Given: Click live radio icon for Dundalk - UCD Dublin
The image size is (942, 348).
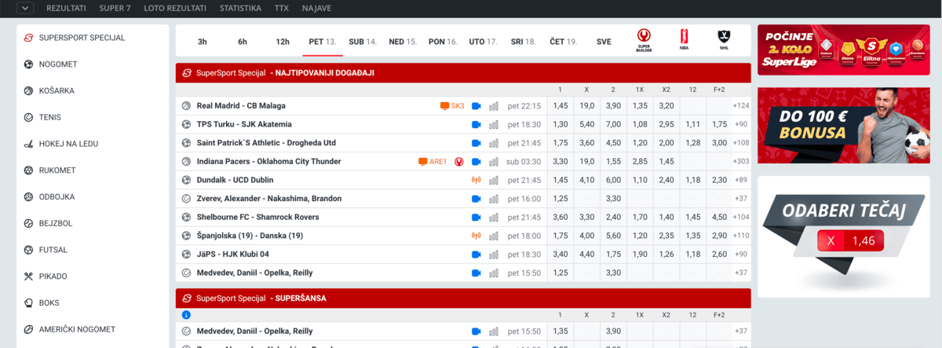Looking at the screenshot, I should 476,180.
